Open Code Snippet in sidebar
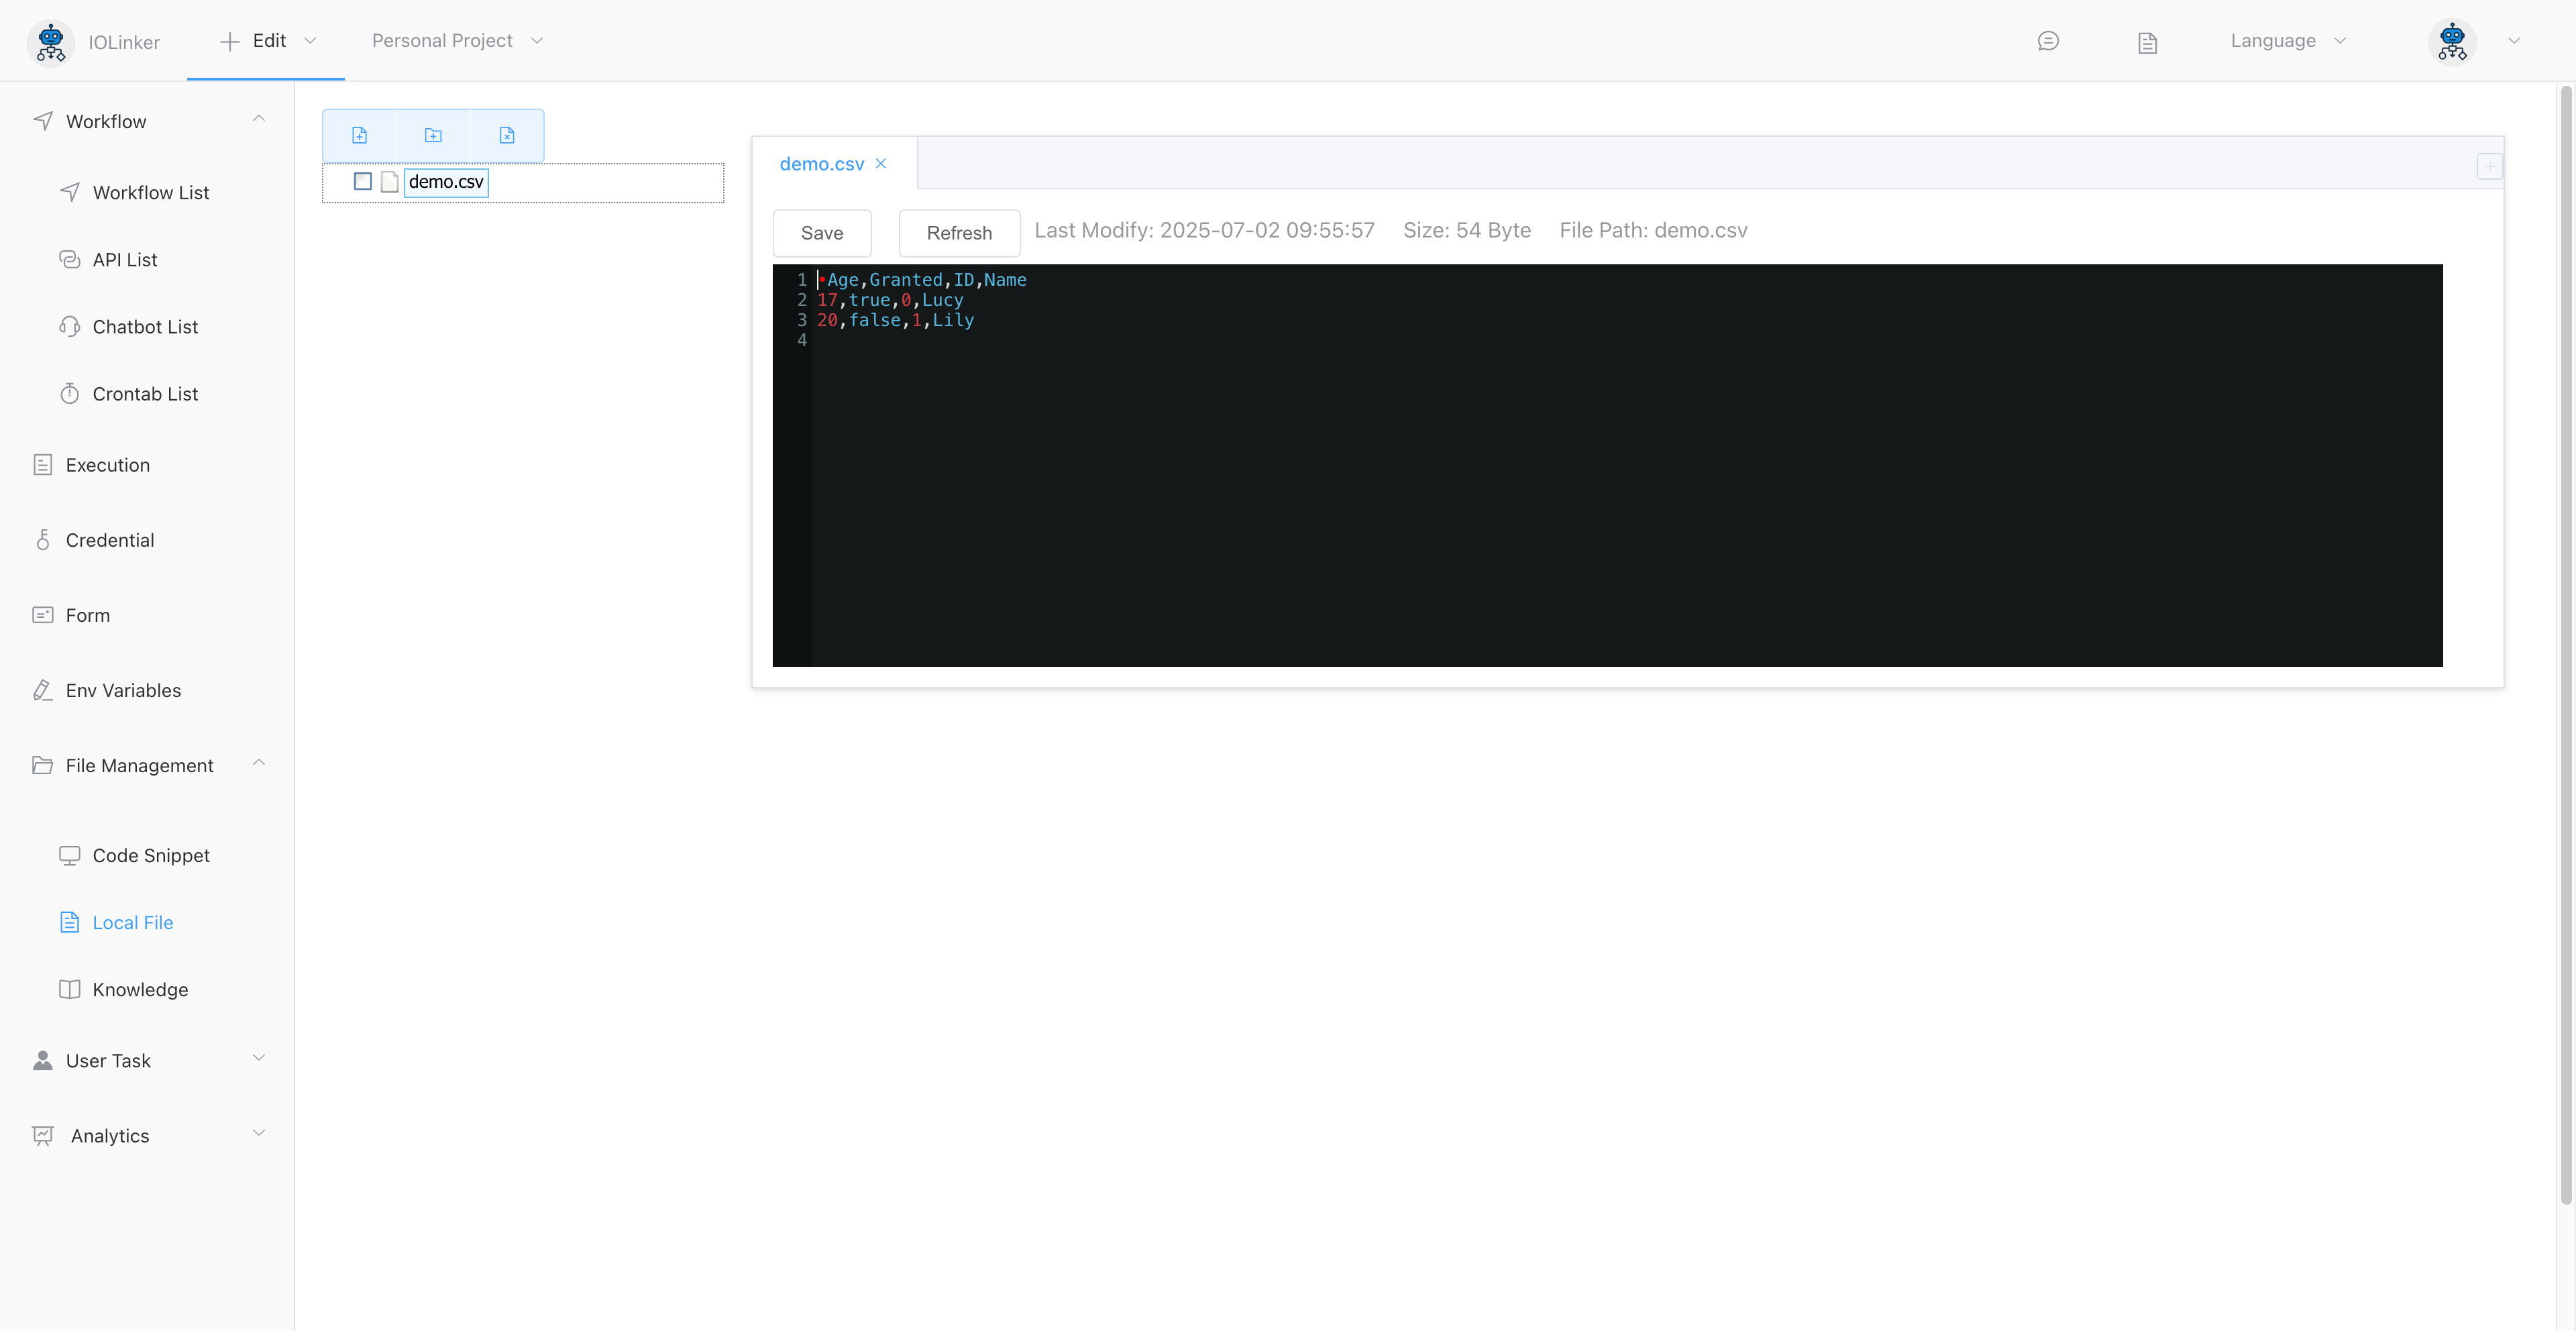Image resolution: width=2576 pixels, height=1331 pixels. [151, 855]
